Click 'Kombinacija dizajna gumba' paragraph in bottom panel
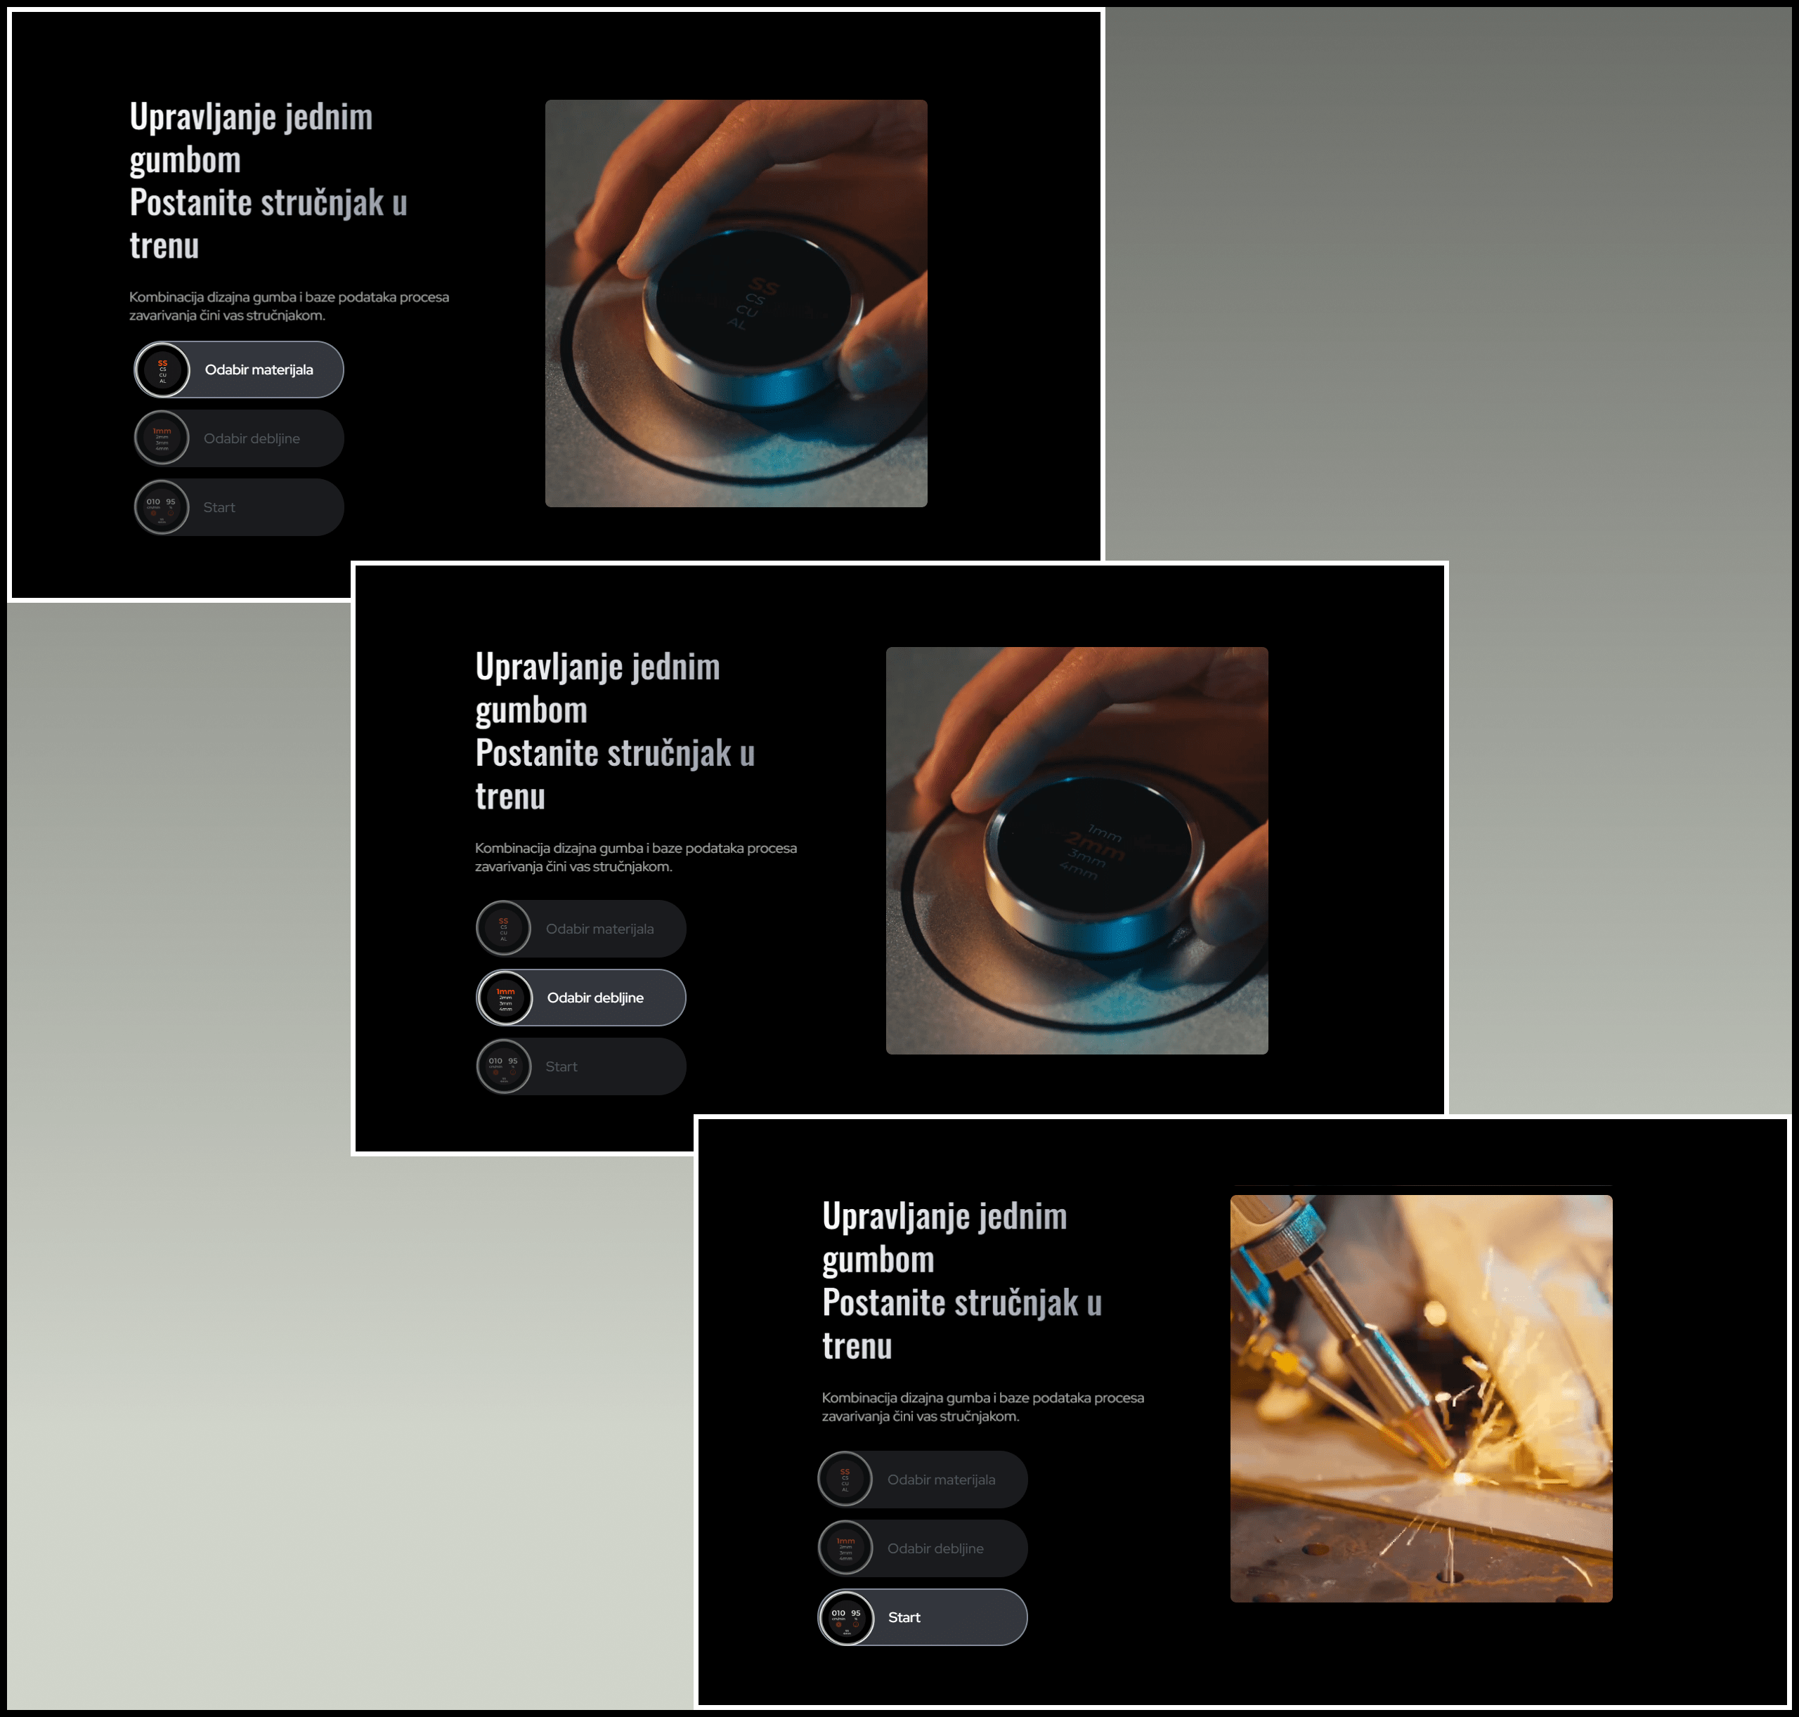 pyautogui.click(x=983, y=1406)
